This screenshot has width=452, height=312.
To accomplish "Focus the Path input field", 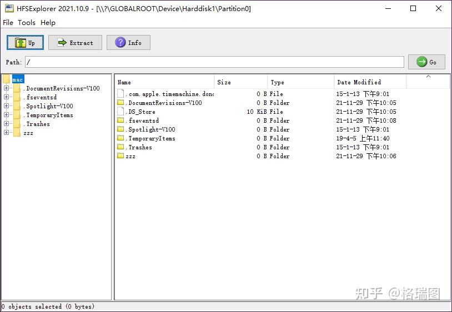I will [x=214, y=62].
